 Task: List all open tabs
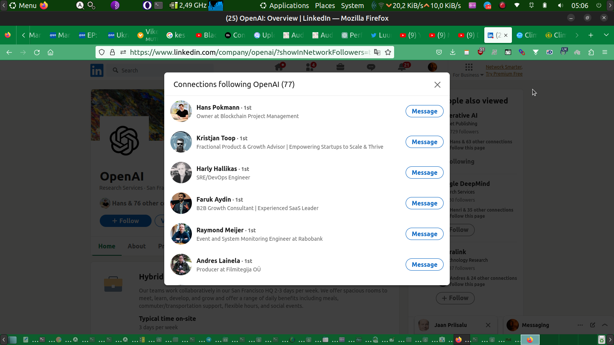pos(606,35)
